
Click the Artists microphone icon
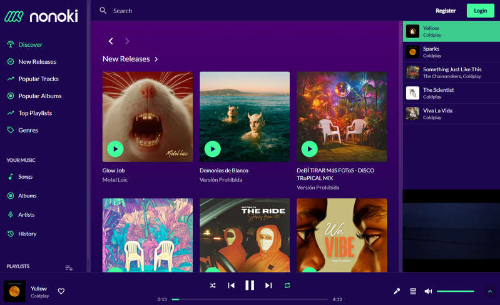(x=11, y=214)
